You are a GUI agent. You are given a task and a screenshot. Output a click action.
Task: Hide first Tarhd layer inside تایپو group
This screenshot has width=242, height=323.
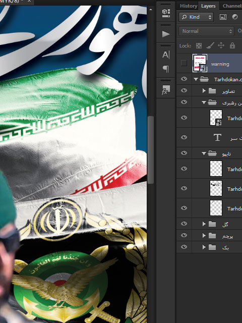184,169
